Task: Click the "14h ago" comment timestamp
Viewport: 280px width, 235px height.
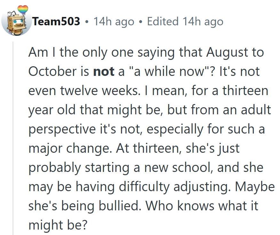Action: 114,22
